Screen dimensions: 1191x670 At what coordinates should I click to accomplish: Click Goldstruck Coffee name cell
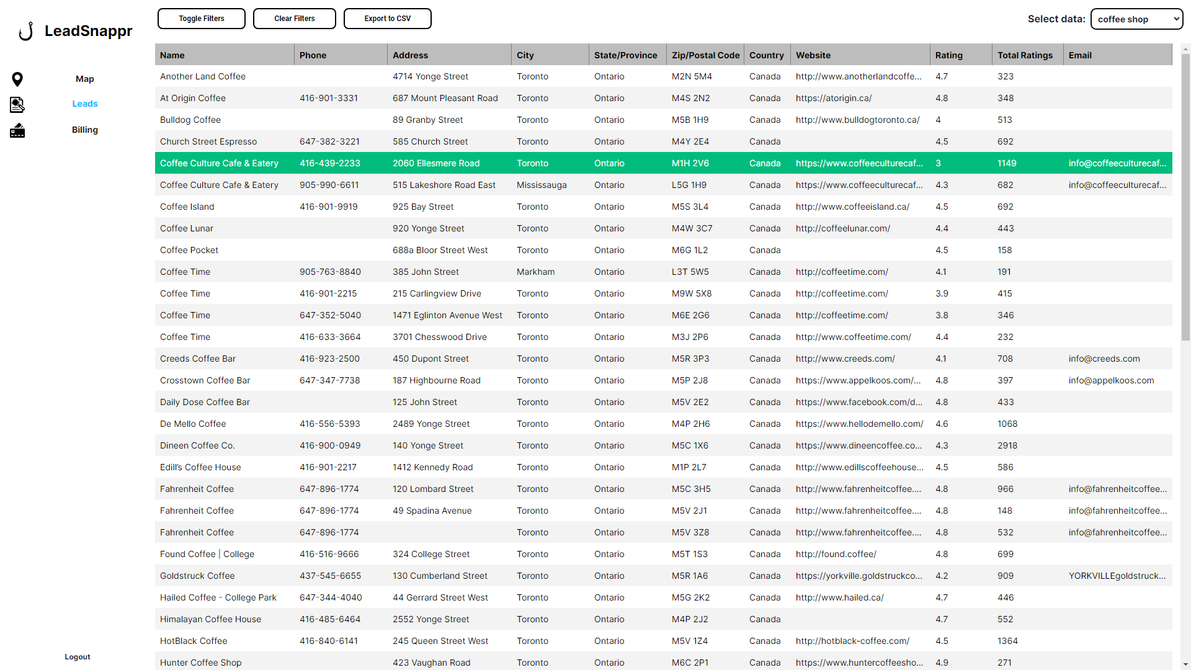point(197,576)
